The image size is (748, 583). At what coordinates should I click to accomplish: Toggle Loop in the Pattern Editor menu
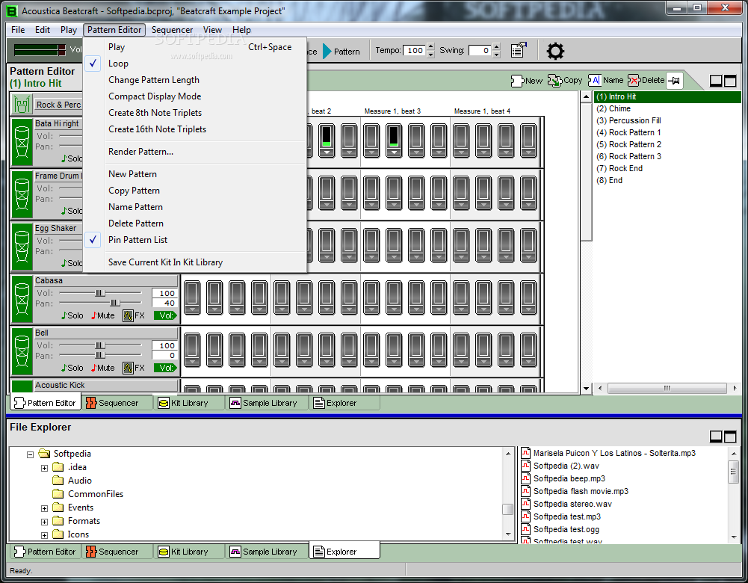point(118,64)
